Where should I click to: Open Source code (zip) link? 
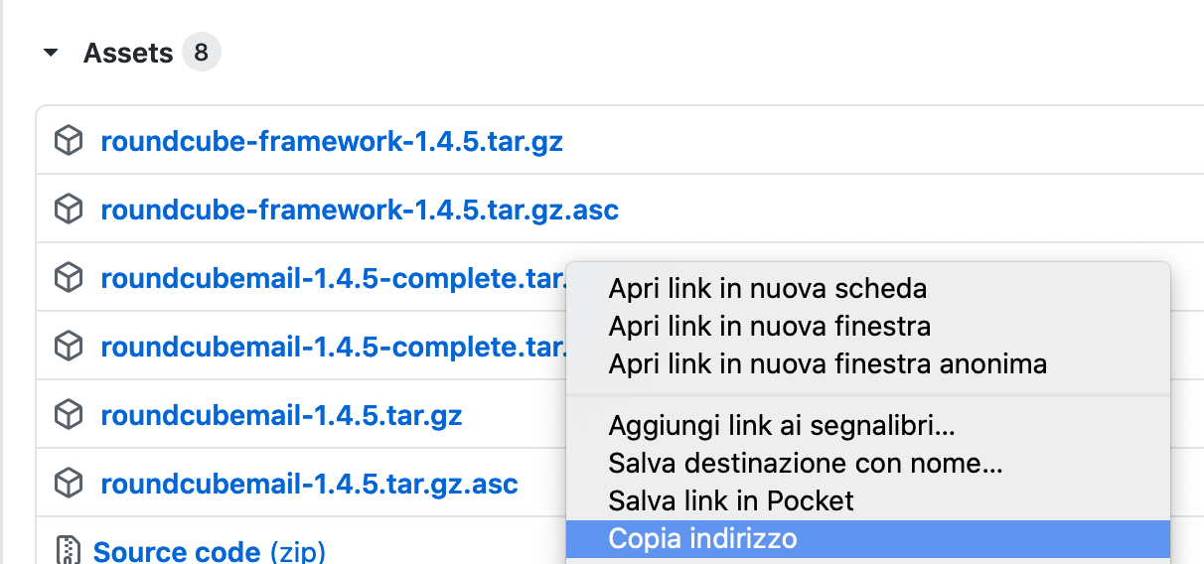click(x=209, y=551)
